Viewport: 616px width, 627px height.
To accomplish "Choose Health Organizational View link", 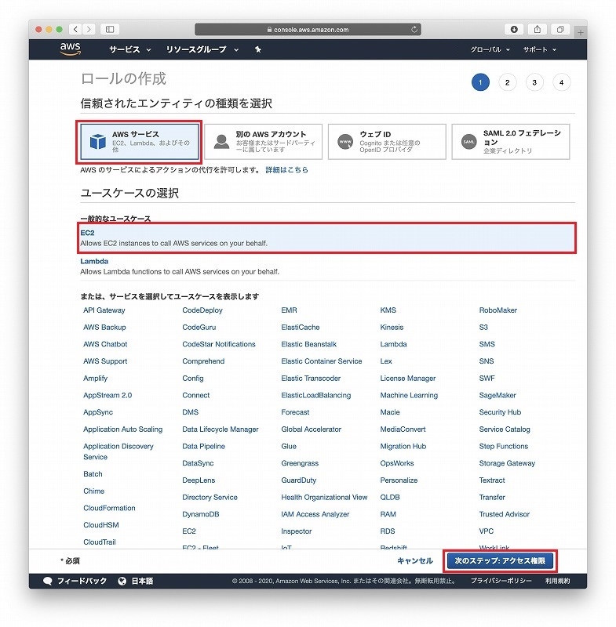I will [324, 498].
